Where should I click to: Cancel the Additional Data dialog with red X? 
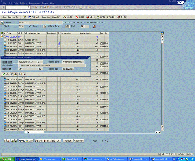coord(24,74)
